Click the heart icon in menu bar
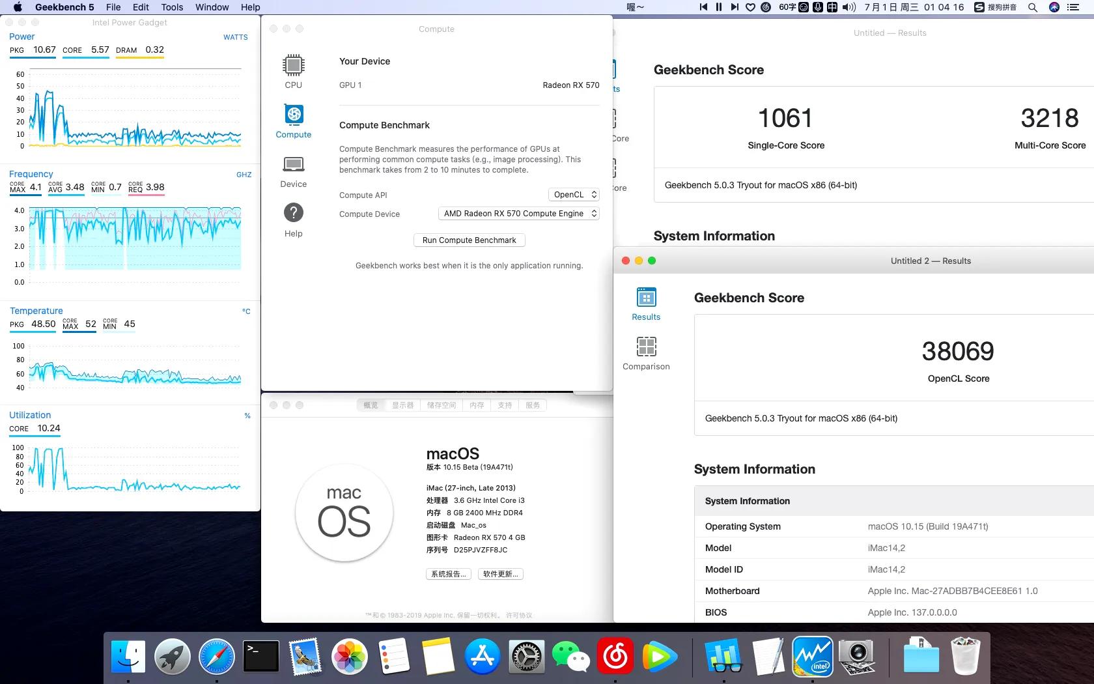 [x=751, y=7]
